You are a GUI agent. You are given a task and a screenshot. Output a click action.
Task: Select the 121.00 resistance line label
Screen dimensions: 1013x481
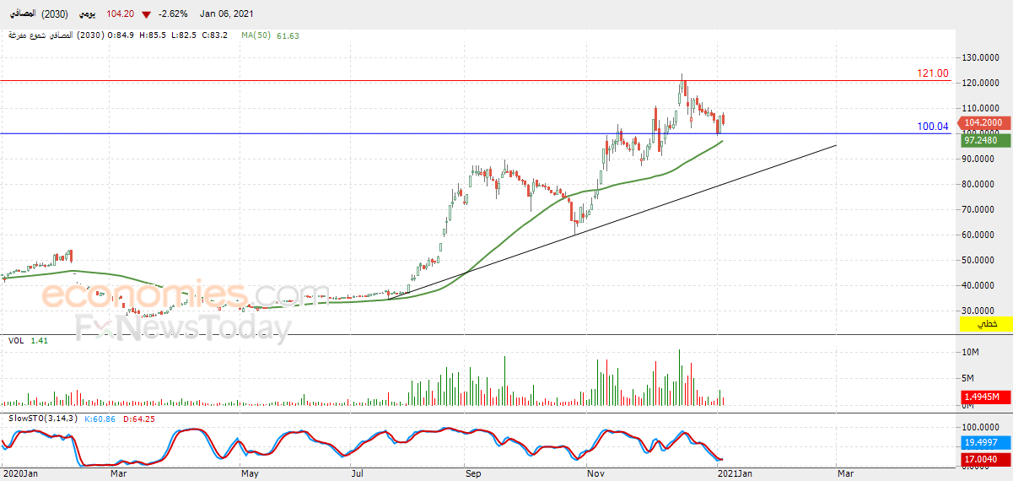coord(933,74)
